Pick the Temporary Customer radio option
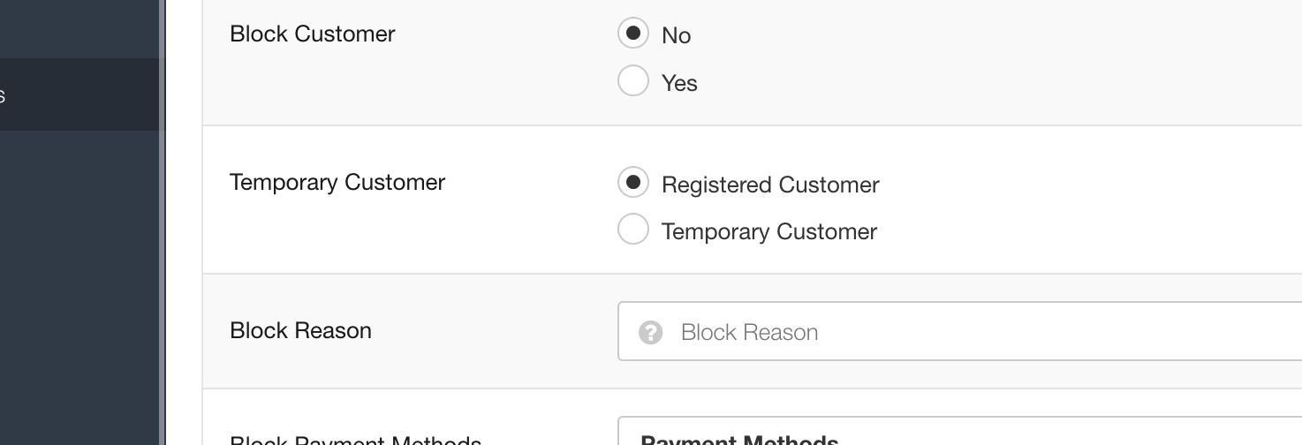Screen dimensions: 1302x445 tap(633, 229)
